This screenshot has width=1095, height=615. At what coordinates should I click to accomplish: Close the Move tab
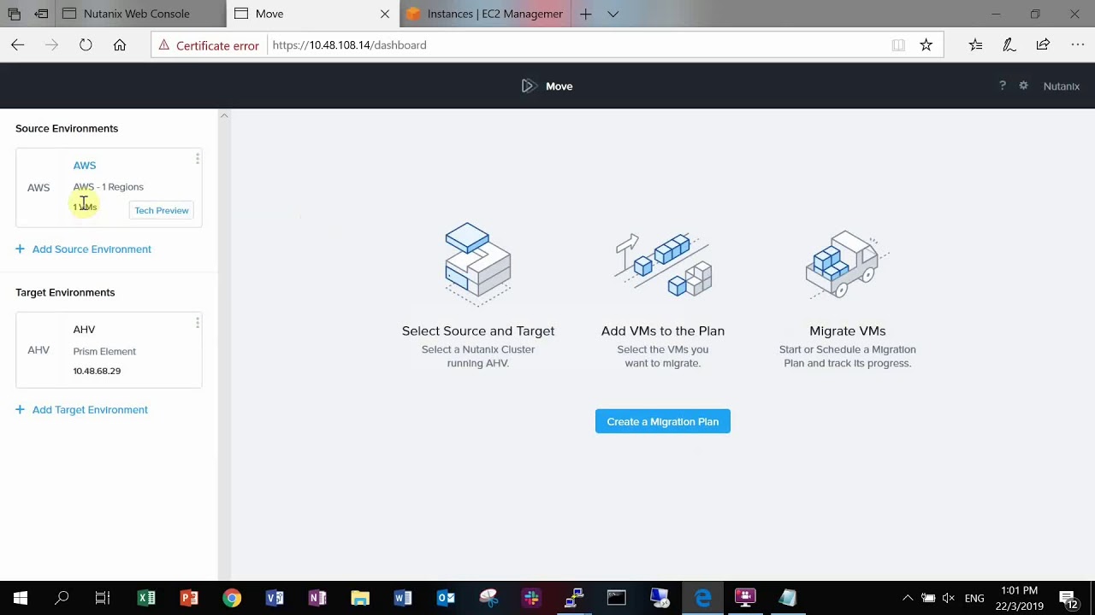tap(384, 14)
